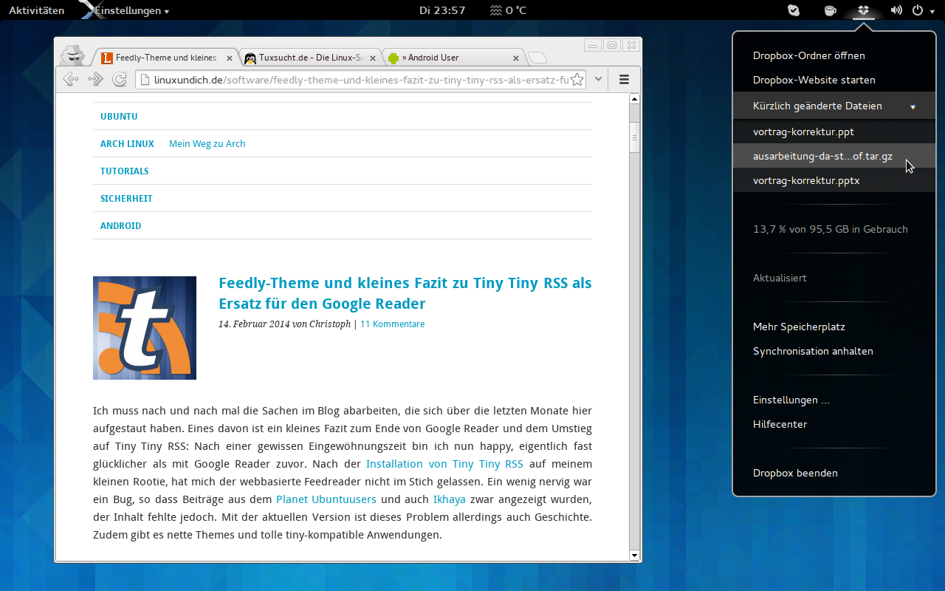Select Dropbox-Ordner öffnen in the menu
This screenshot has width=945, height=591.
pos(834,55)
